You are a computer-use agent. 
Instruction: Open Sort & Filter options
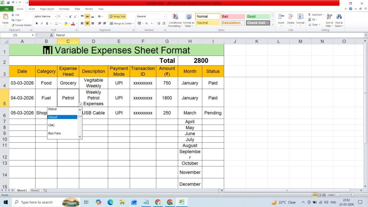329,20
